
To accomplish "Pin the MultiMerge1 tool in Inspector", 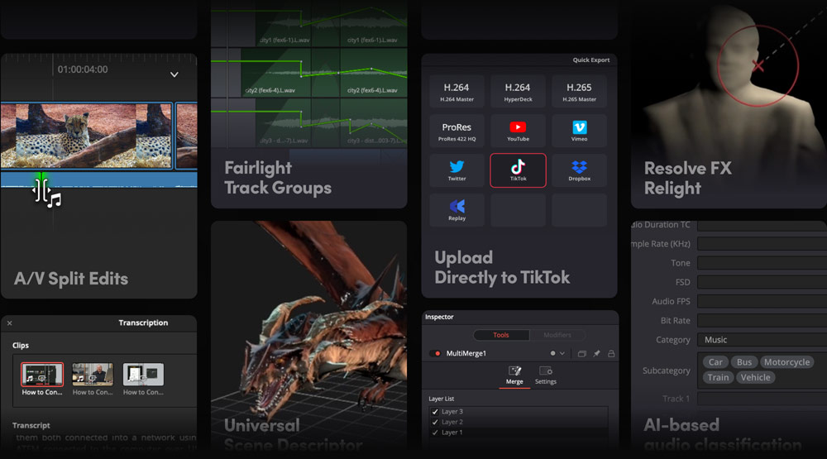I will click(596, 353).
